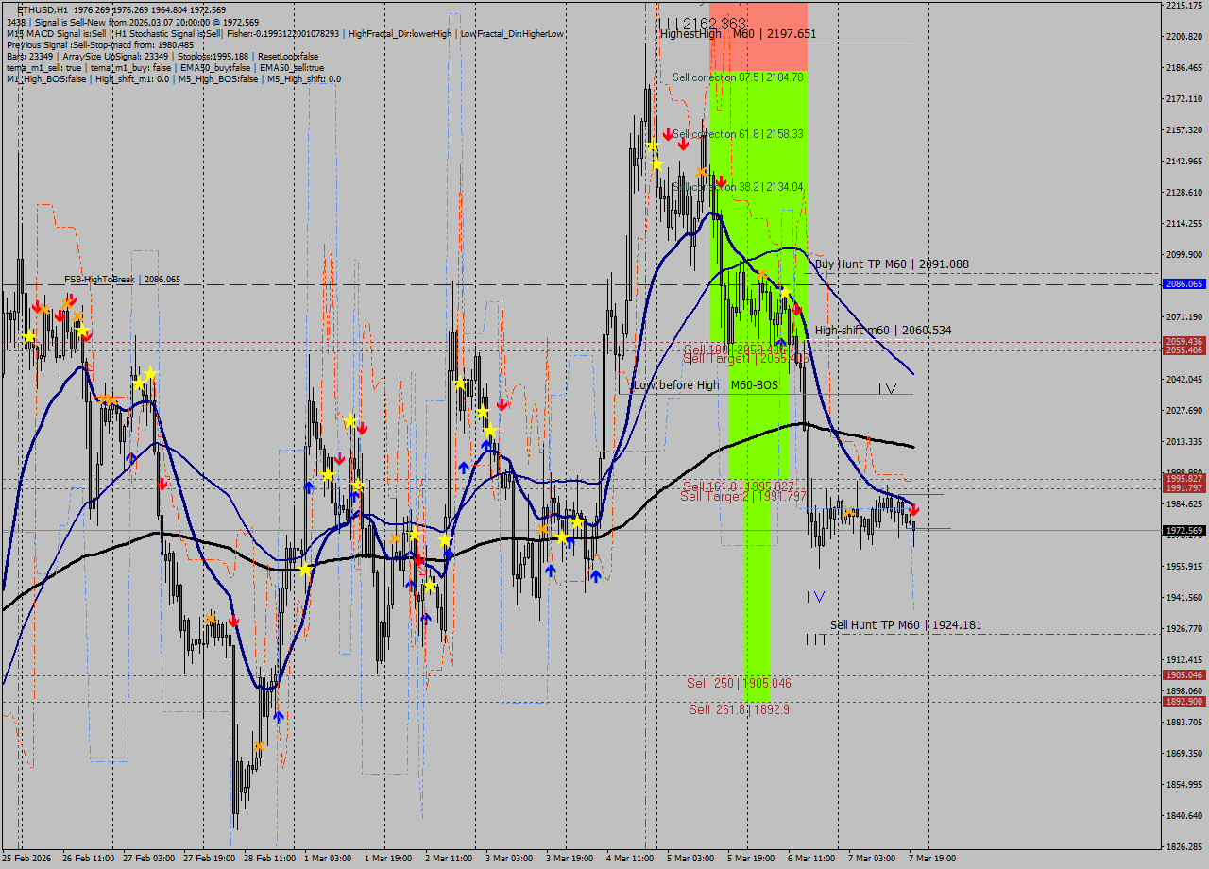The image size is (1209, 869).
Task: Select the orange cross marker near 1 Mar 19:00
Action: click(396, 538)
